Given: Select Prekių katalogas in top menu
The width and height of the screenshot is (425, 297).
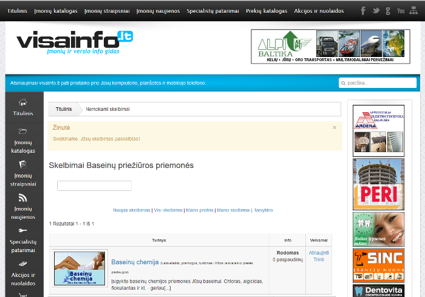Looking at the screenshot, I should point(267,11).
